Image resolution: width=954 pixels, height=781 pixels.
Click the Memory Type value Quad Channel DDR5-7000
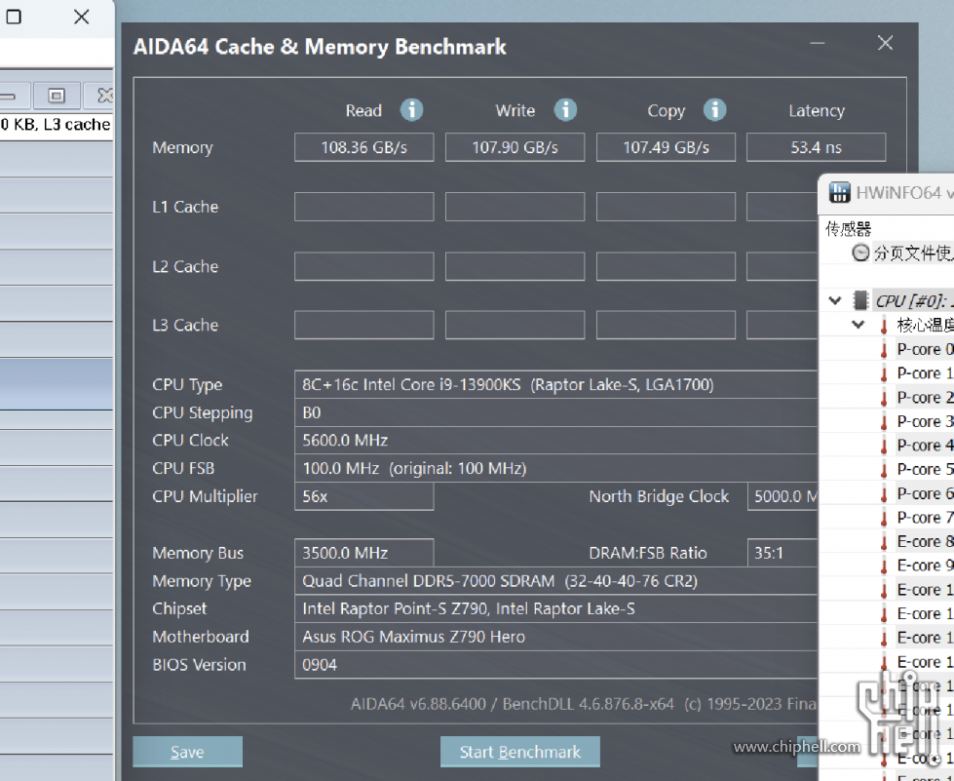[x=555, y=581]
